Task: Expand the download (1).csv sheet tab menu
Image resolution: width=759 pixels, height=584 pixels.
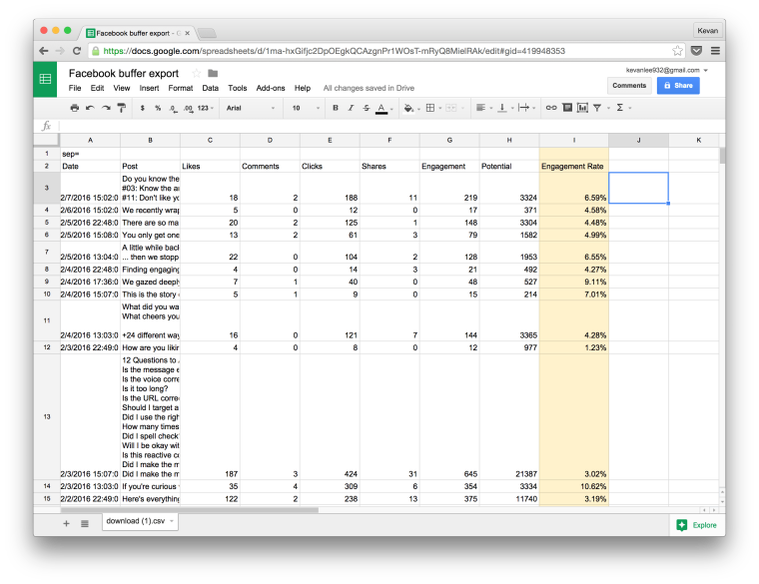Action: pos(172,521)
